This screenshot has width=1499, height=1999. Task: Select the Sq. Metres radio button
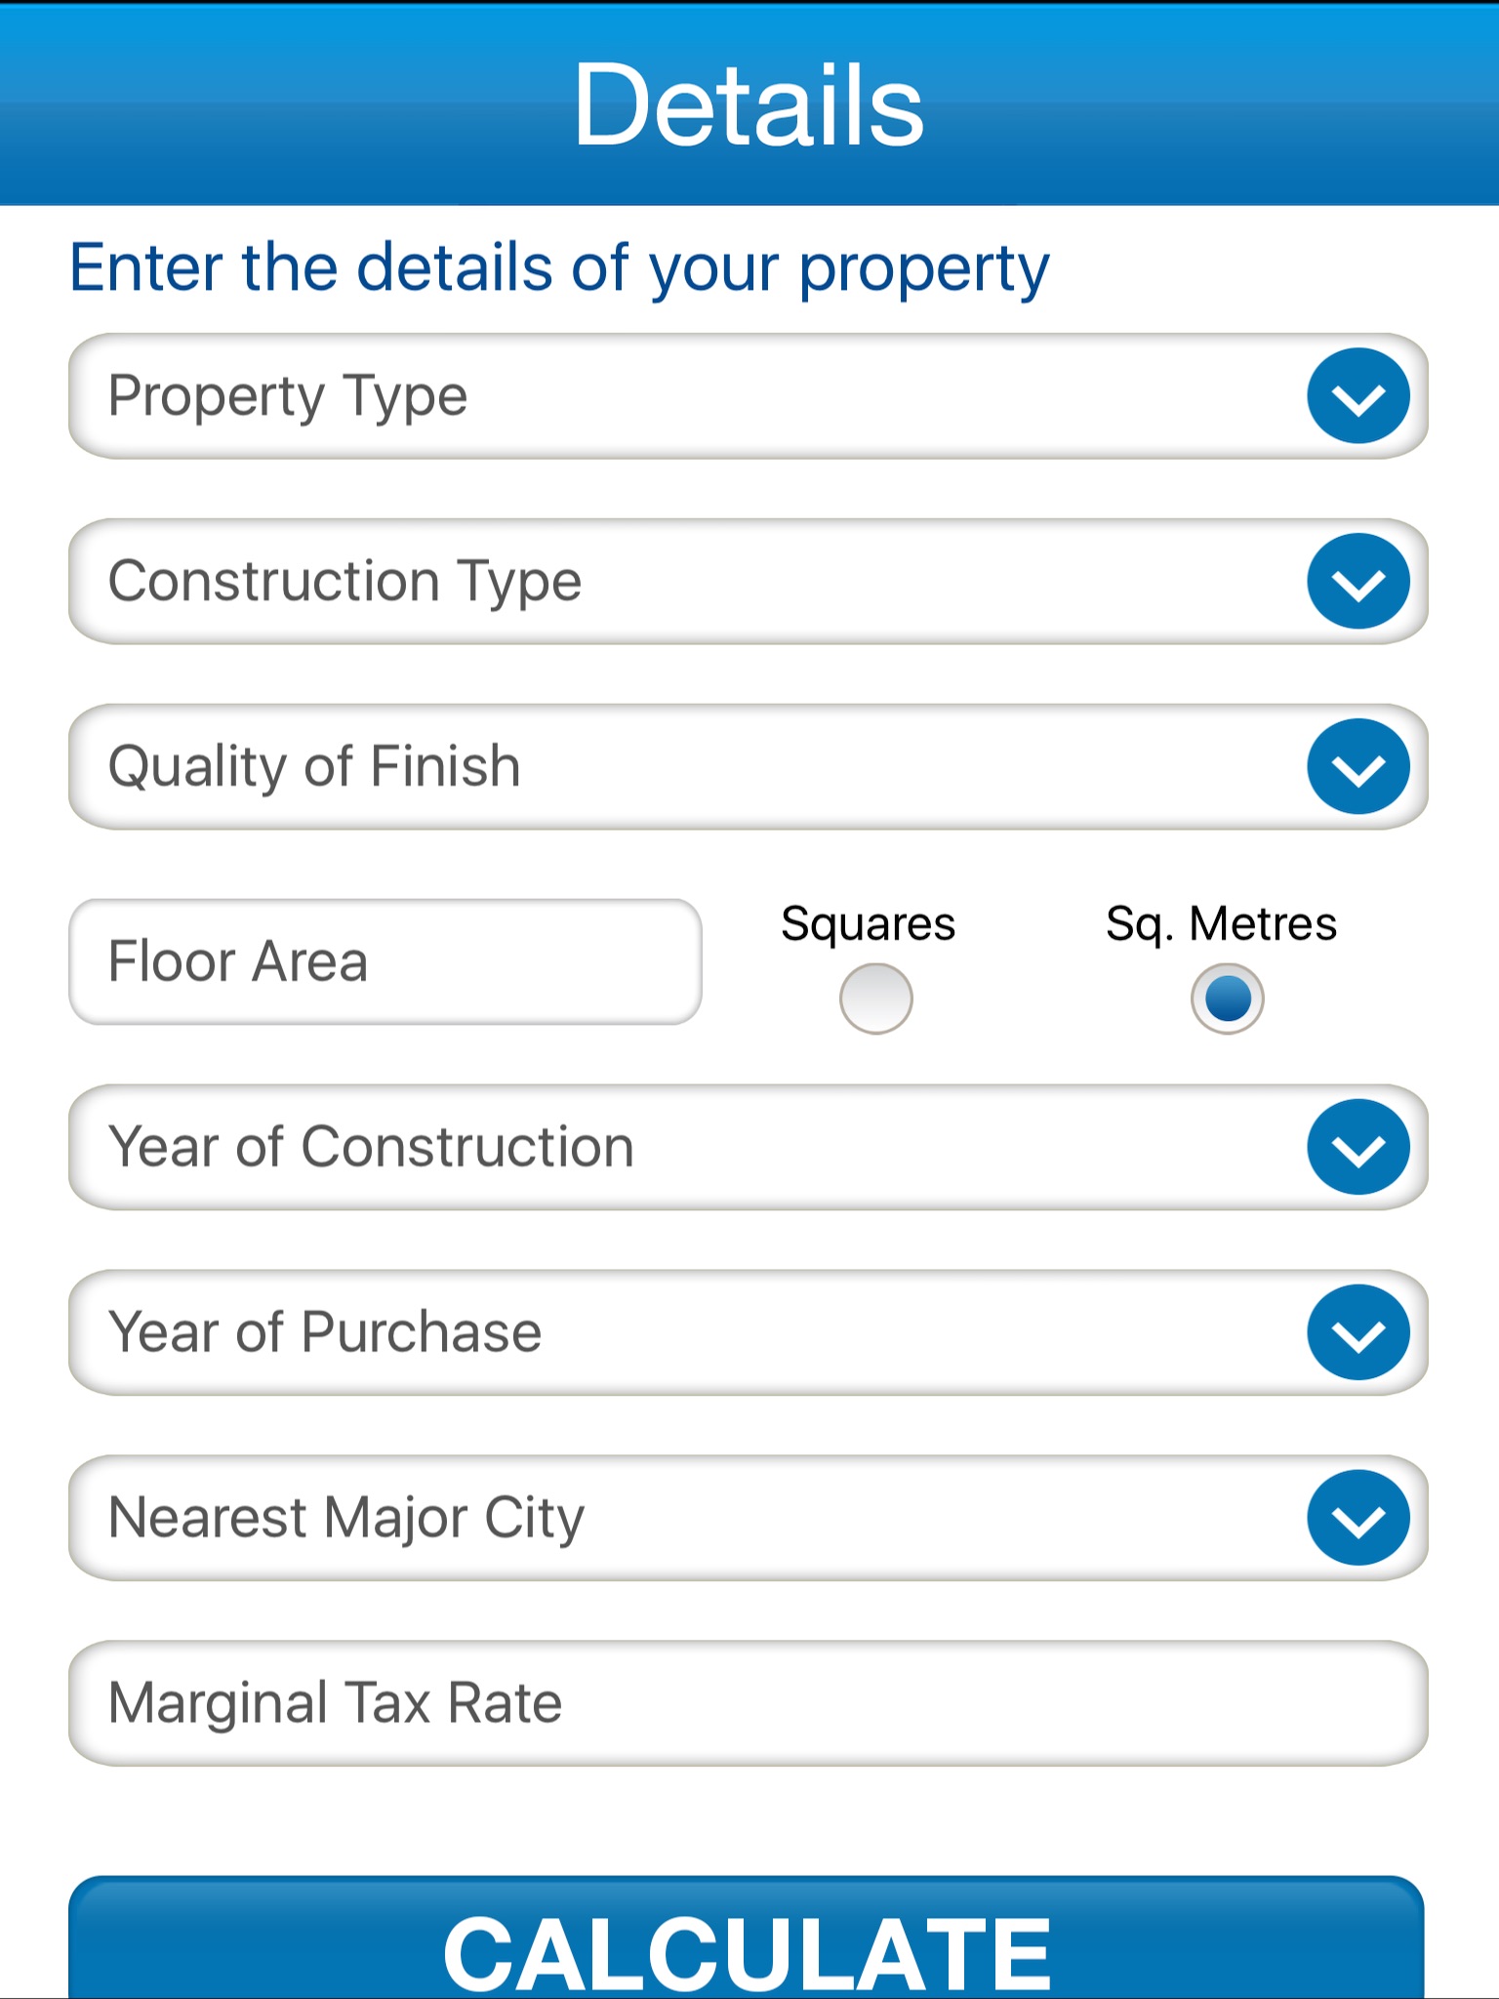(x=1227, y=999)
